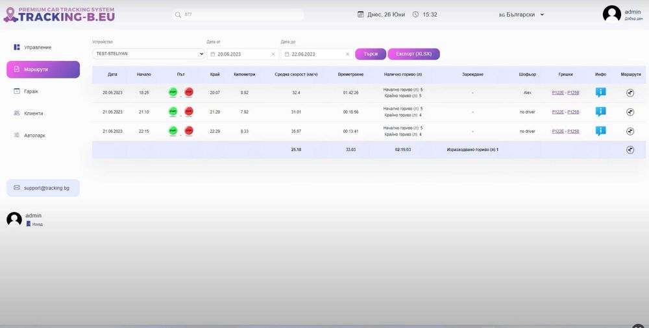Click the support@tracking.bg email button
649x328 pixels.
pyautogui.click(x=43, y=188)
